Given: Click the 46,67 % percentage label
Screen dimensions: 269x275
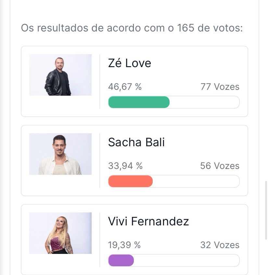Looking at the screenshot, I should (x=125, y=87).
